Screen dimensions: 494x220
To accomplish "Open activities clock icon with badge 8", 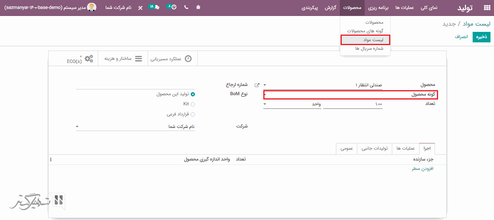I will click(171, 7).
